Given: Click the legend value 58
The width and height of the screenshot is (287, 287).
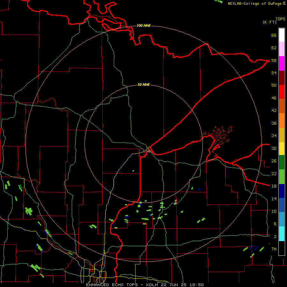Looking at the screenshot, I should click(274, 60).
